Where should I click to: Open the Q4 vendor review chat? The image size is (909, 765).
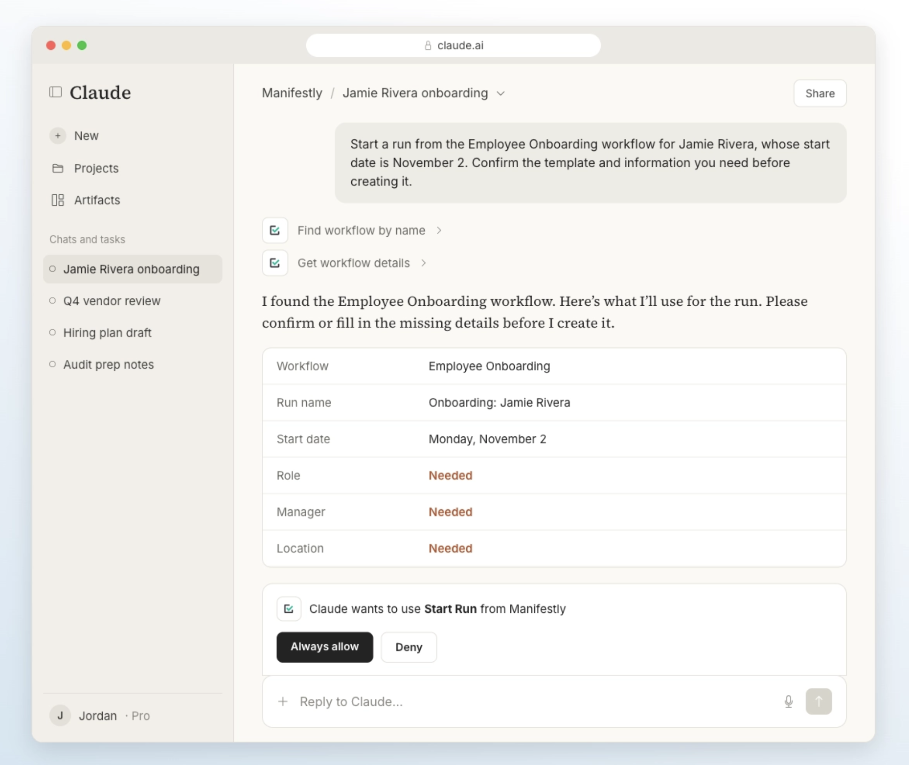pyautogui.click(x=133, y=301)
